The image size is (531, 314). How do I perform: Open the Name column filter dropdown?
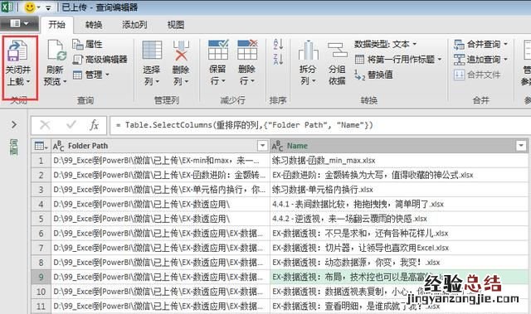[x=521, y=146]
